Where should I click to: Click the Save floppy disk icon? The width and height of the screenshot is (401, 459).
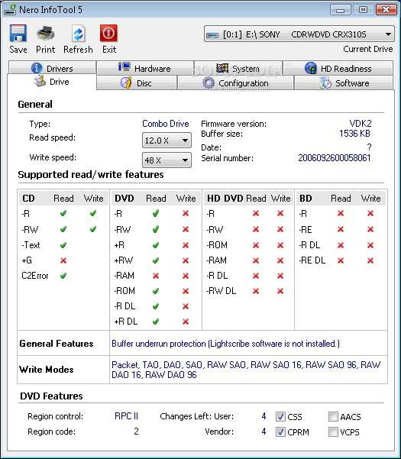pos(18,33)
